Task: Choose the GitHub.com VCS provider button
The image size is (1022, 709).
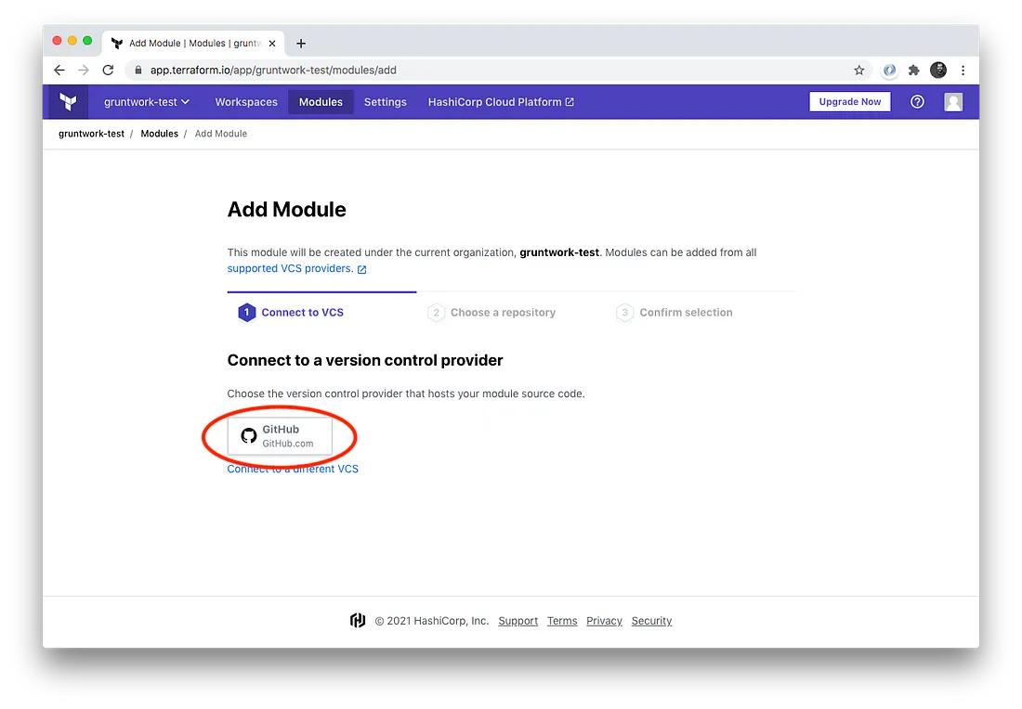Action: coord(280,436)
